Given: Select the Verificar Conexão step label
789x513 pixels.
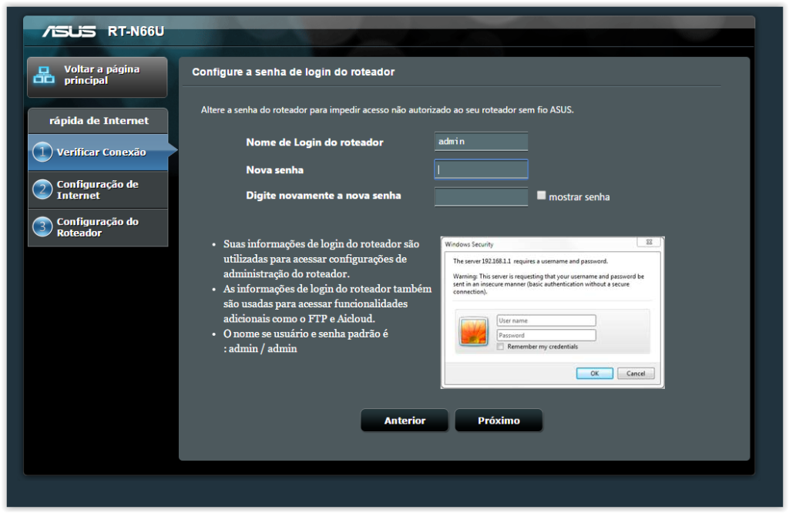Looking at the screenshot, I should [x=101, y=152].
